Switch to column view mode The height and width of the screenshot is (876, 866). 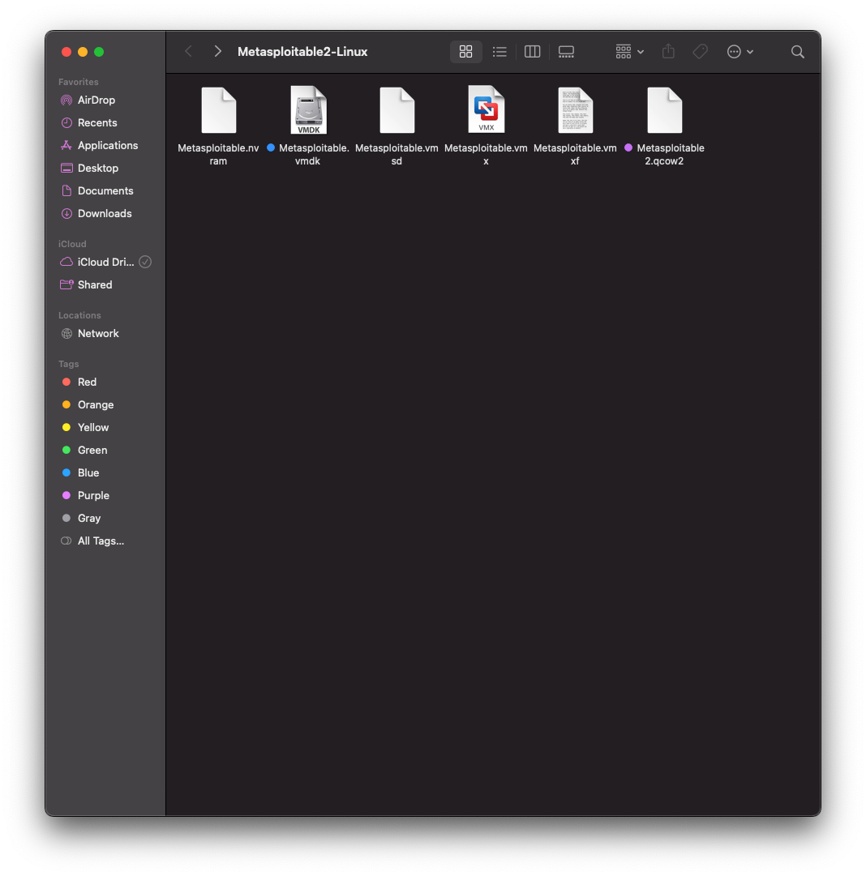[x=533, y=52]
